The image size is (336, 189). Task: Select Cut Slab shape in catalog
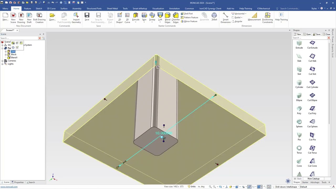click(312, 58)
